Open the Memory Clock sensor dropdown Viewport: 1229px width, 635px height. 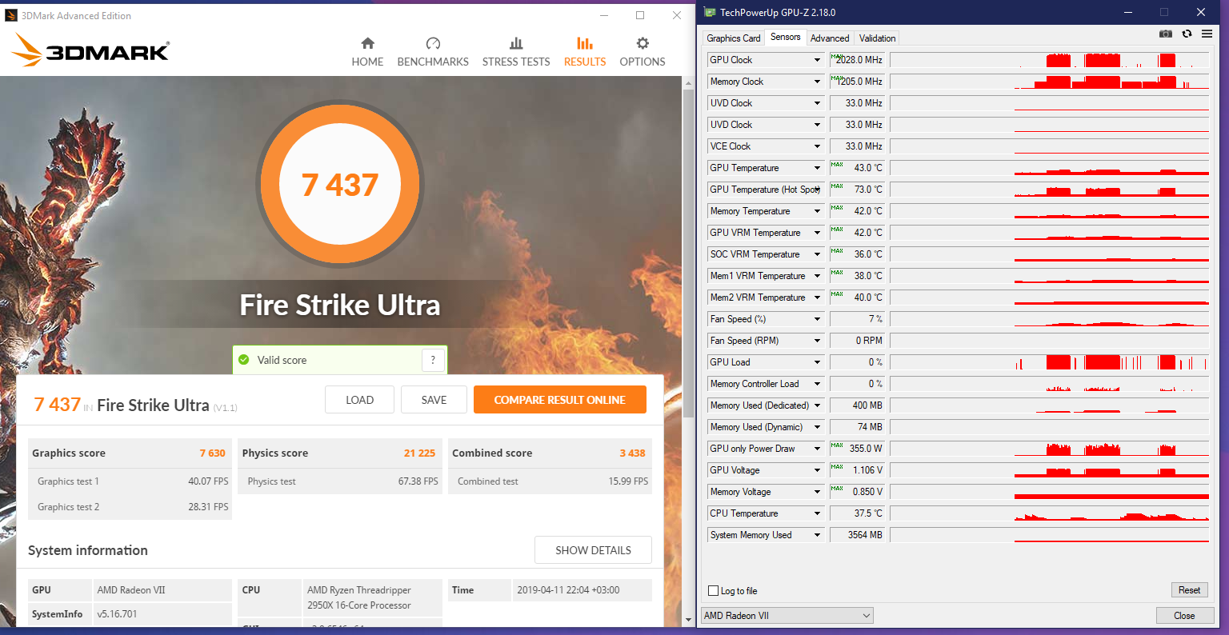[x=817, y=82]
